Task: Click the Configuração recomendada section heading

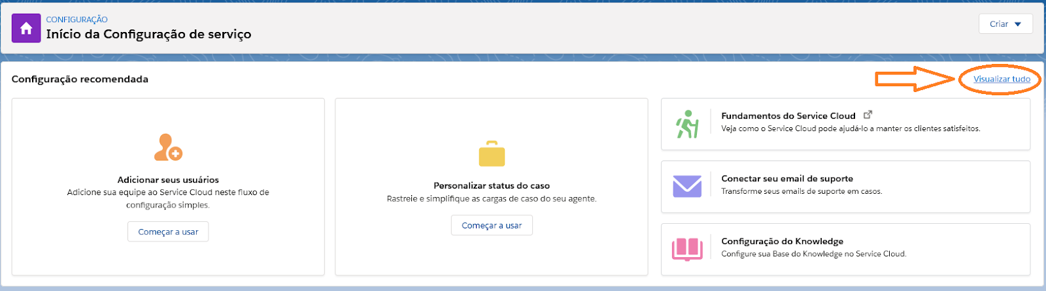Action: [80, 79]
